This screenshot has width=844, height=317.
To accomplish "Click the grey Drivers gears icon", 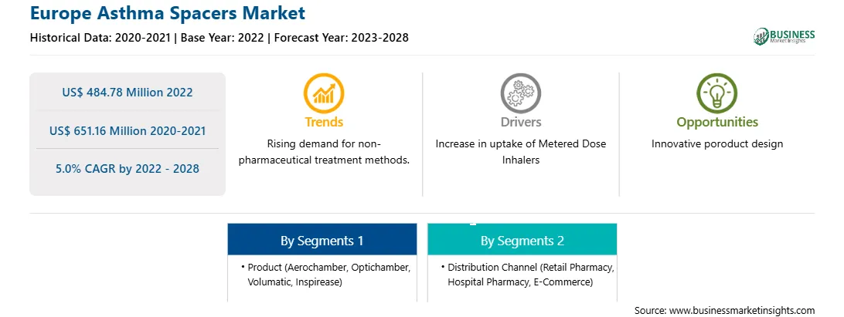I will (520, 93).
